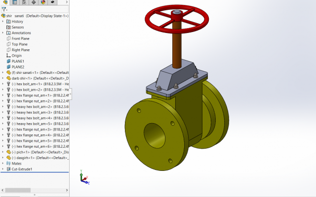Click the feature tree filter icon
The image size is (316, 197).
click(4, 9)
